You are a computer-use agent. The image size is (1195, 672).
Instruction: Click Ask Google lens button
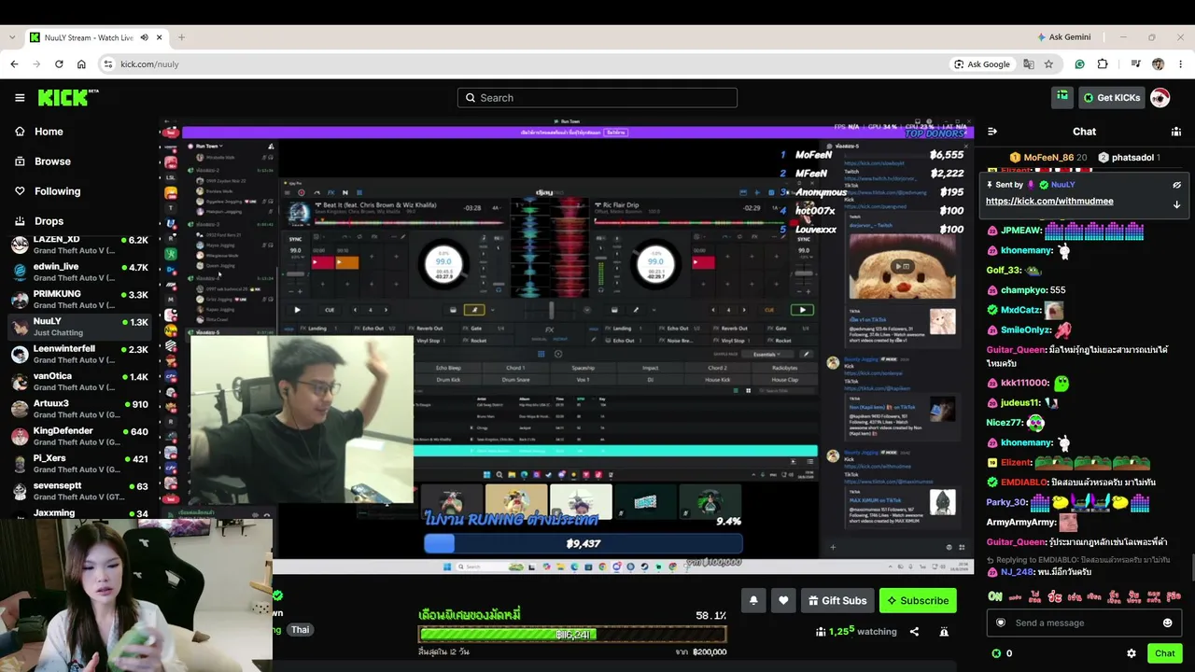pyautogui.click(x=982, y=64)
